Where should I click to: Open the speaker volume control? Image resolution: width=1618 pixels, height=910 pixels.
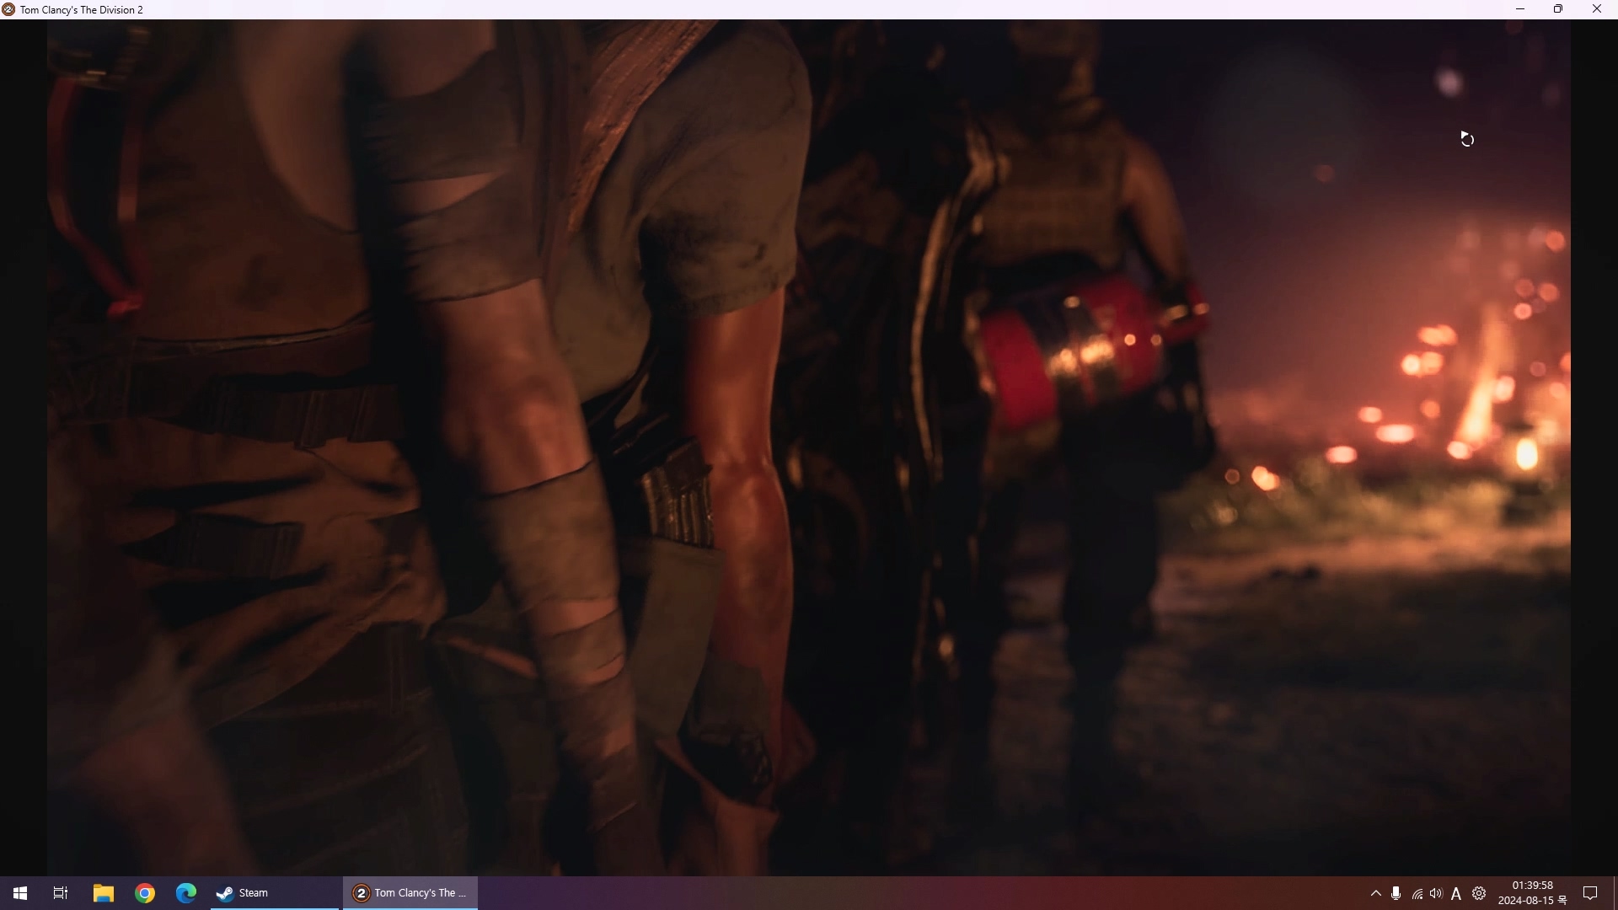click(x=1436, y=893)
